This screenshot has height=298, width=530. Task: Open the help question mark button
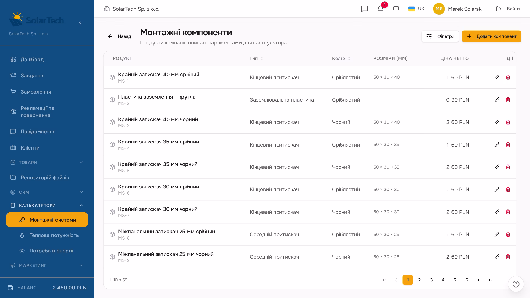coord(516,284)
